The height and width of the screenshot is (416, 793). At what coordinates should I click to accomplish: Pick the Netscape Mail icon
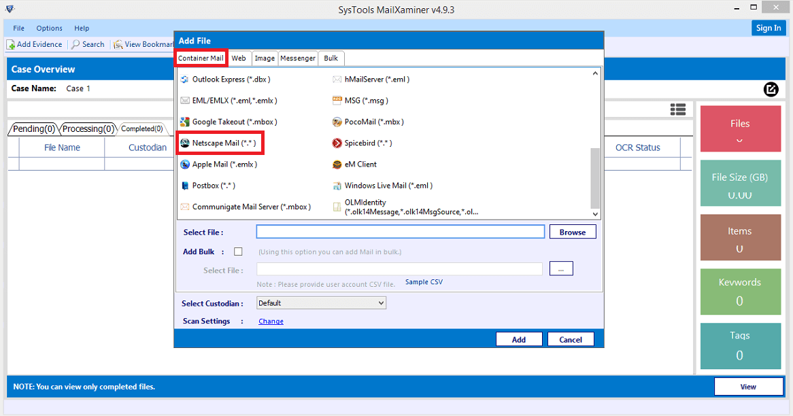tap(184, 143)
